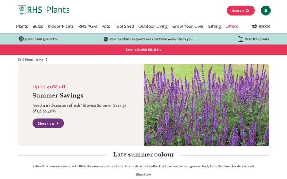Click the Basket label text

tap(265, 26)
